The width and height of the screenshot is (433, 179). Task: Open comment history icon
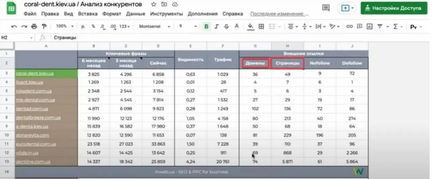(x=325, y=8)
